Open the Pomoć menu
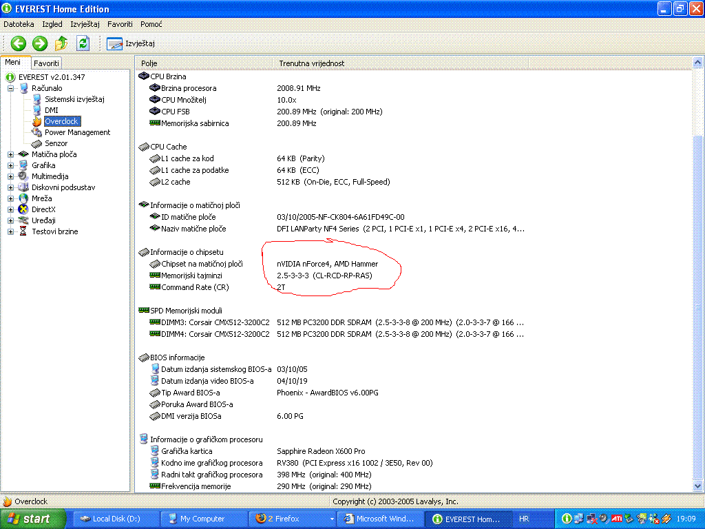This screenshot has height=529, width=705. [x=151, y=24]
